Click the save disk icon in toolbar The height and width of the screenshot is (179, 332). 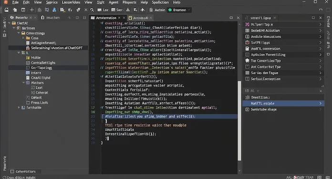click(7, 10)
